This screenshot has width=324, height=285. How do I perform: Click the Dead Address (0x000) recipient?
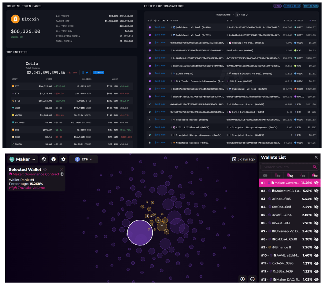(240, 50)
